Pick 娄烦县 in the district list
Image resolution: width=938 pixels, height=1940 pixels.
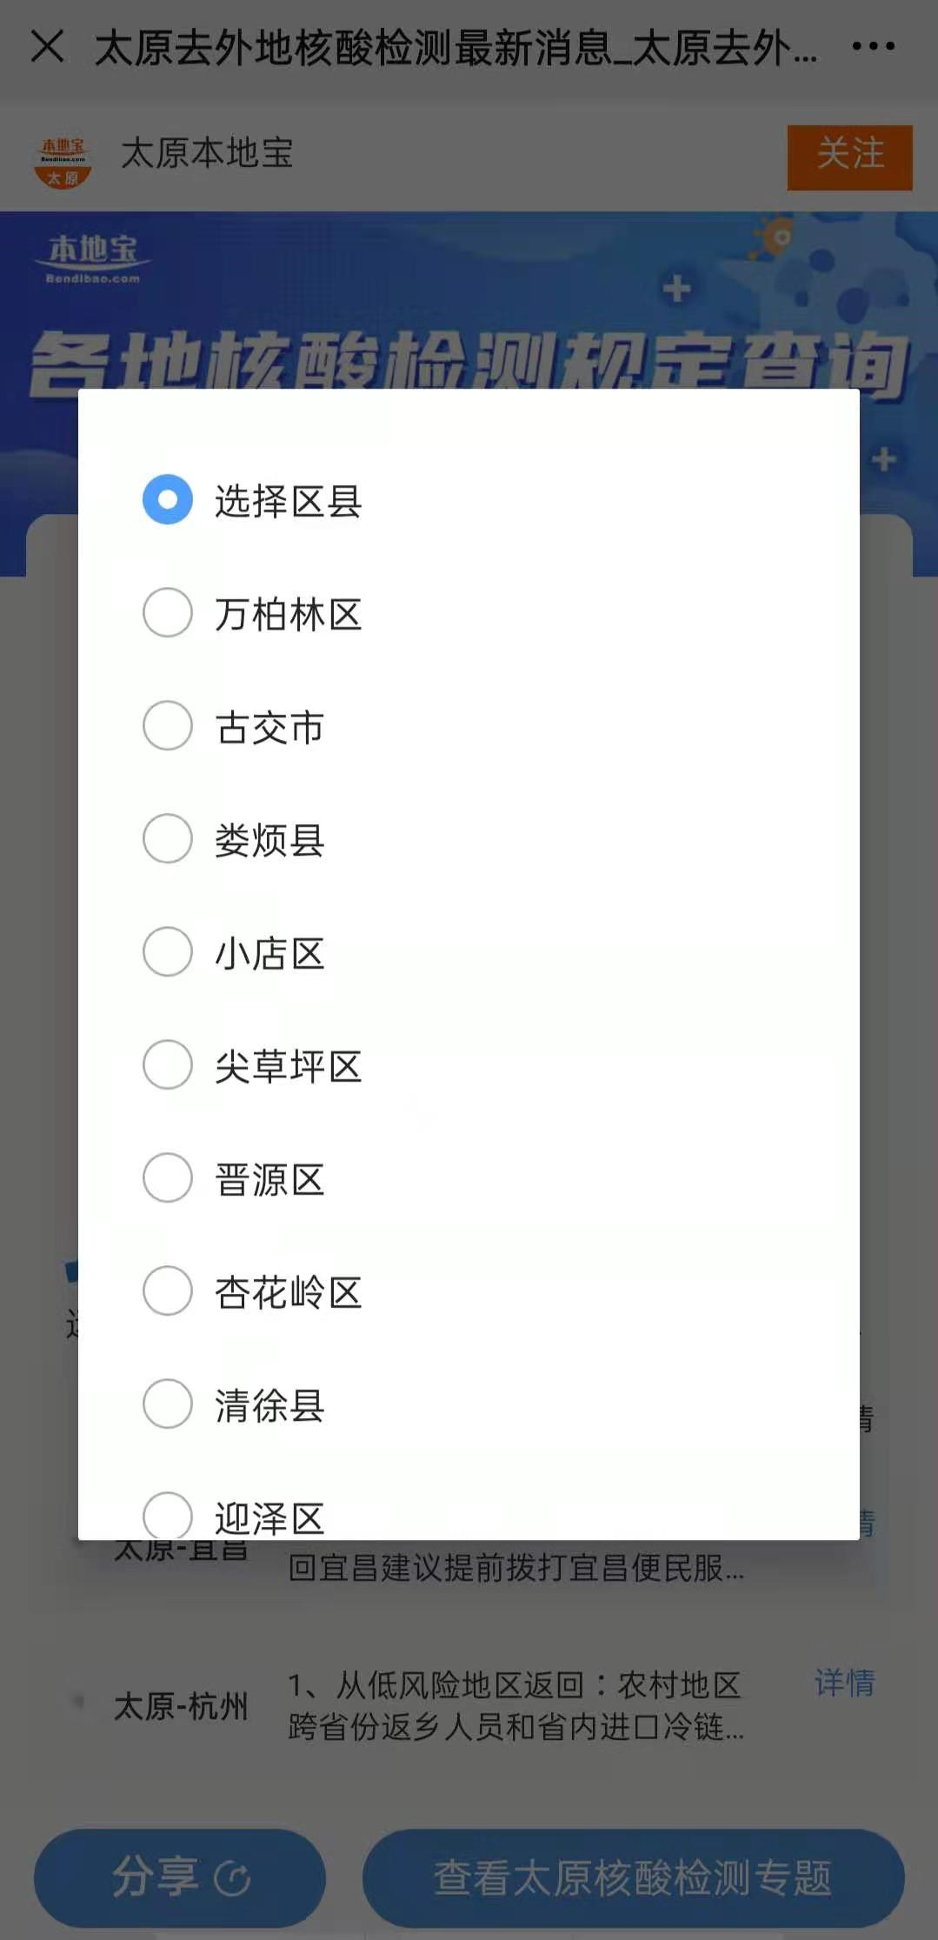[x=168, y=839]
